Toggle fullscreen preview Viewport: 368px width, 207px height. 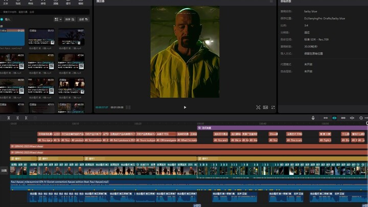coord(273,107)
